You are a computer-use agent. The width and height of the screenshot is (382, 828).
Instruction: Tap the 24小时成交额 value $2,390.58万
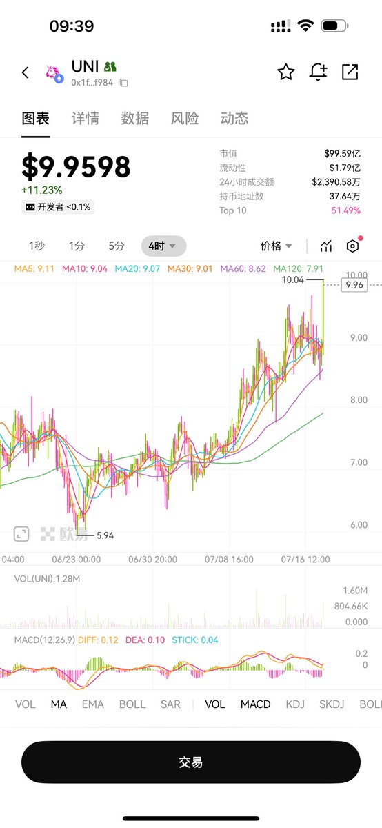point(336,182)
